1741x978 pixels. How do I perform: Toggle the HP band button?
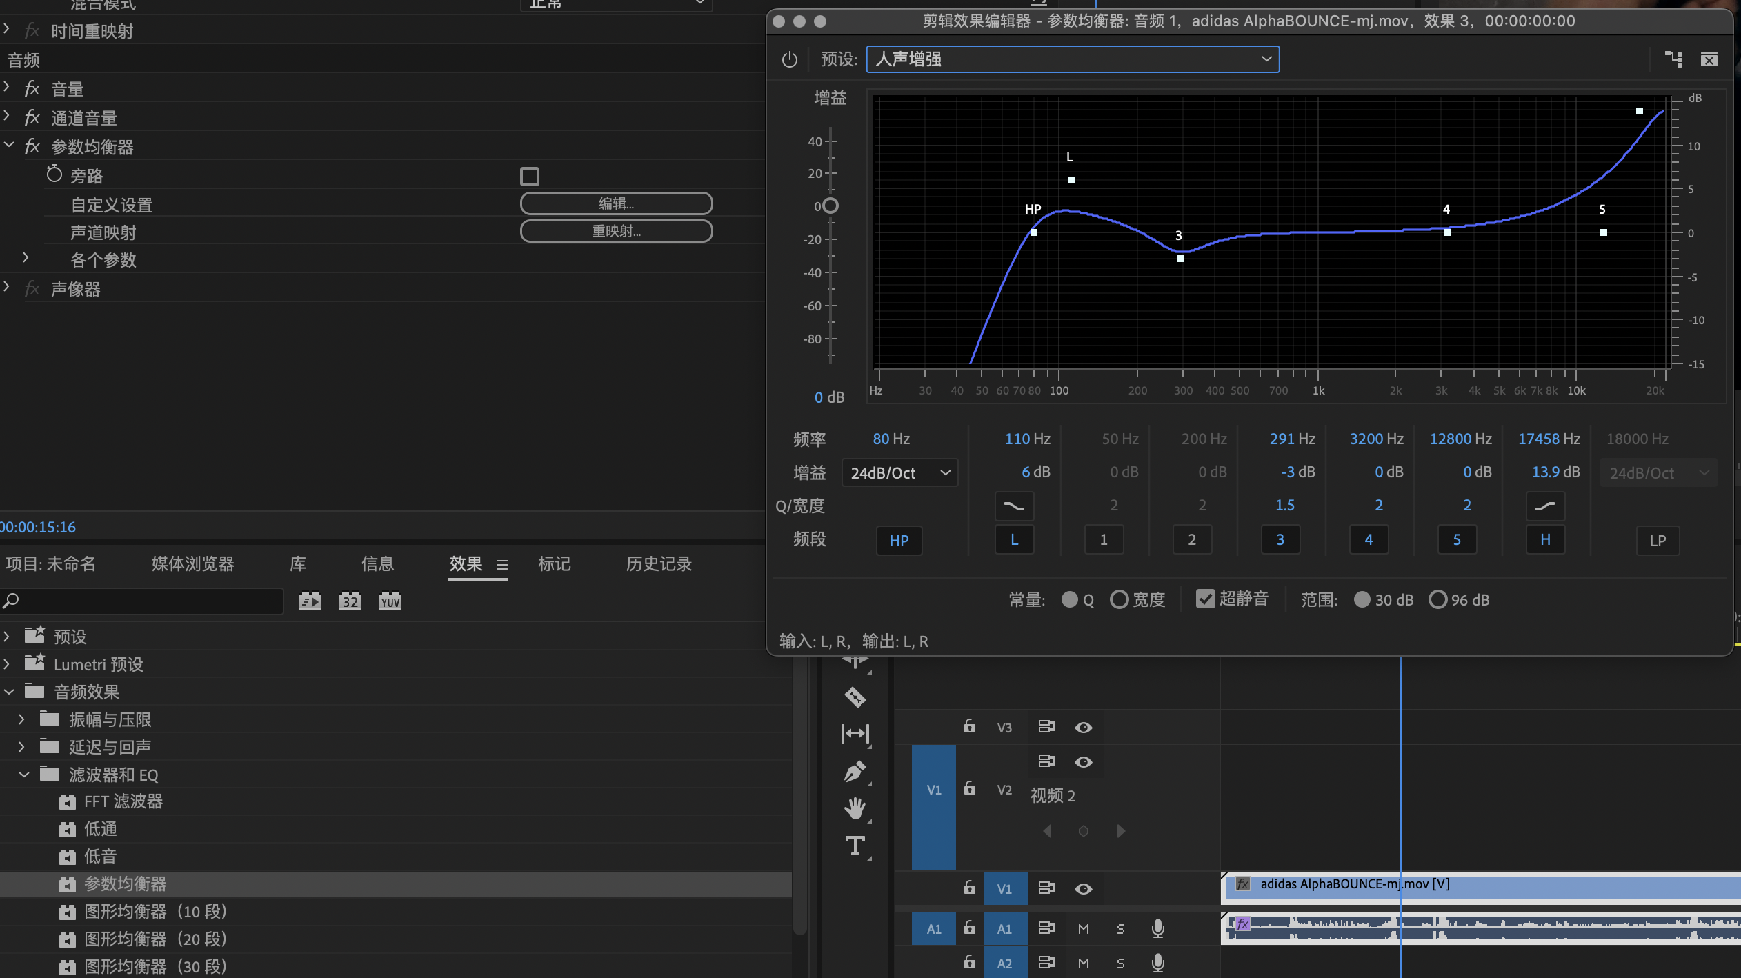[x=899, y=540]
